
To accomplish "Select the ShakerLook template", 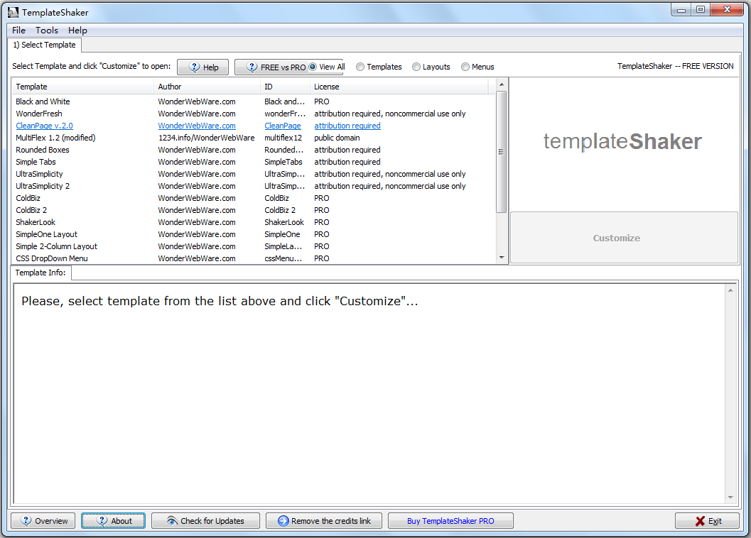I will point(254,222).
